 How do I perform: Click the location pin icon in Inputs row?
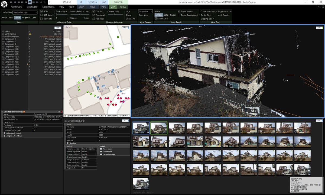coord(30,31)
